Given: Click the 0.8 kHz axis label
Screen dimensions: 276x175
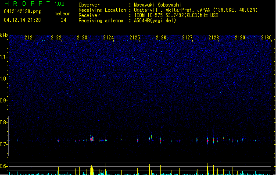Looking at the screenshot, I should pyautogui.click(x=4, y=122).
